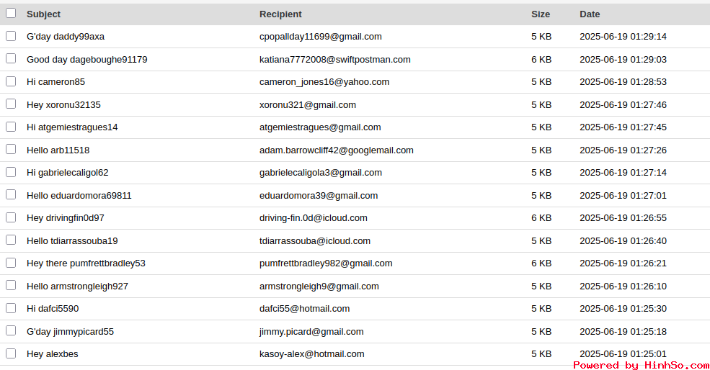Check the Hello arb11518 row box
Viewport: 710px width, 370px height.
point(11,149)
